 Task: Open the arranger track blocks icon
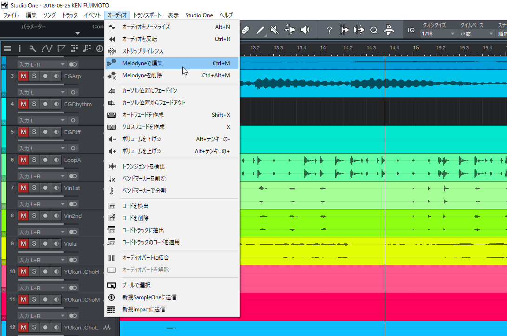pyautogui.click(x=74, y=49)
